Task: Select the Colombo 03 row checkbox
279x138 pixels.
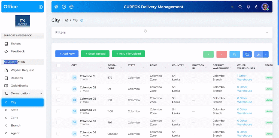Action: pyautogui.click(x=58, y=100)
